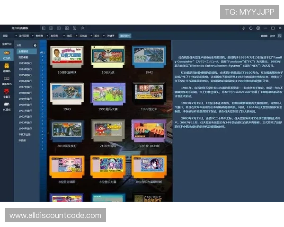The width and height of the screenshot is (284, 227).
Task: Select the third grid layout view icon
Action: [59, 28]
